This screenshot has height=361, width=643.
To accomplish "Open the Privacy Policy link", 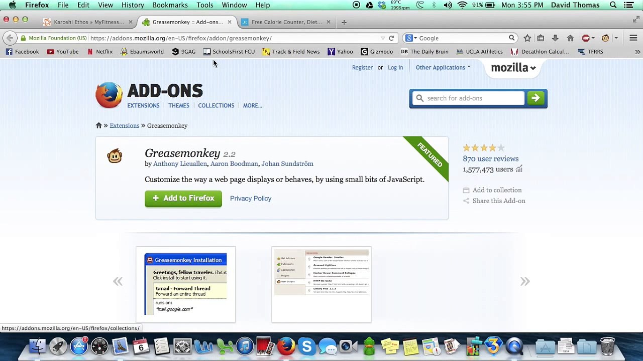I will [251, 199].
